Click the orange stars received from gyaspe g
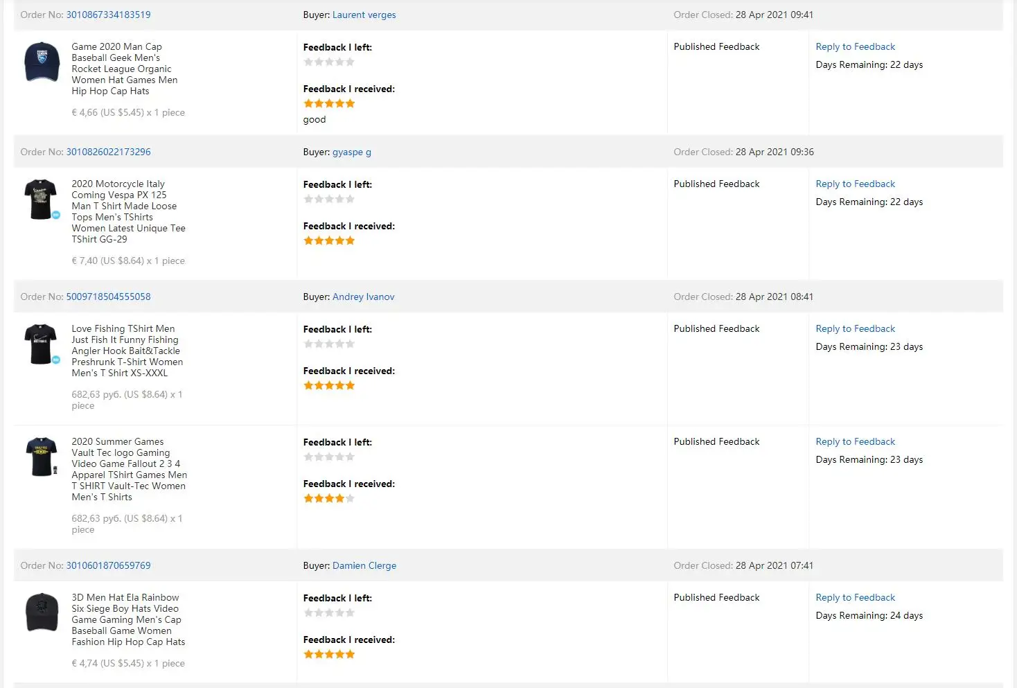1017x688 pixels. [x=329, y=241]
